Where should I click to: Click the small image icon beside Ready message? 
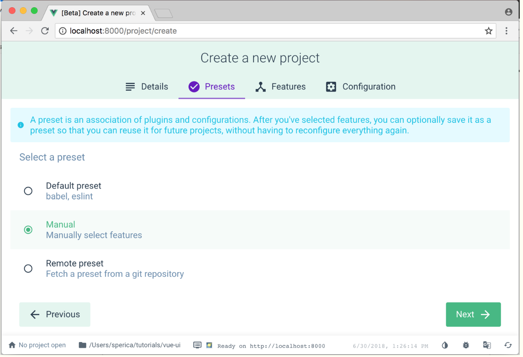(209, 345)
